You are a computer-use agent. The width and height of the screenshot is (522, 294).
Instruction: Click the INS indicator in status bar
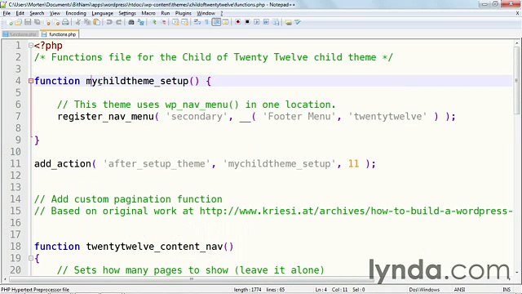tap(507, 290)
